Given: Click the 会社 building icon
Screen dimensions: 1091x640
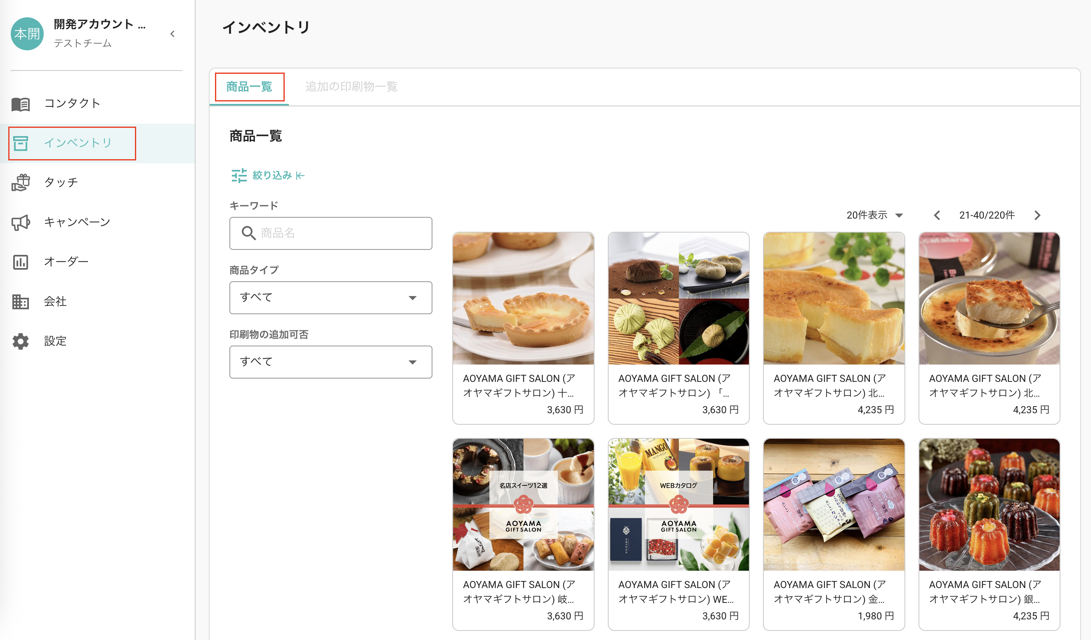Looking at the screenshot, I should pyautogui.click(x=20, y=301).
